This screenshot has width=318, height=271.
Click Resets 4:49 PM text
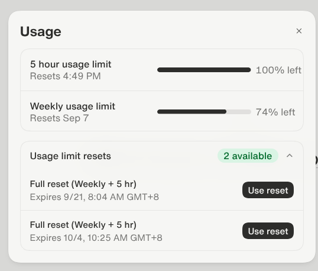pyautogui.click(x=65, y=76)
